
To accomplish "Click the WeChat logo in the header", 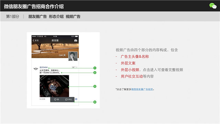I will (x=213, y=6).
